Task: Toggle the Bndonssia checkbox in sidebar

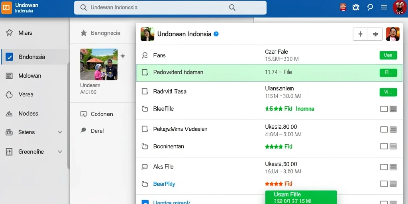Action: pyautogui.click(x=9, y=57)
